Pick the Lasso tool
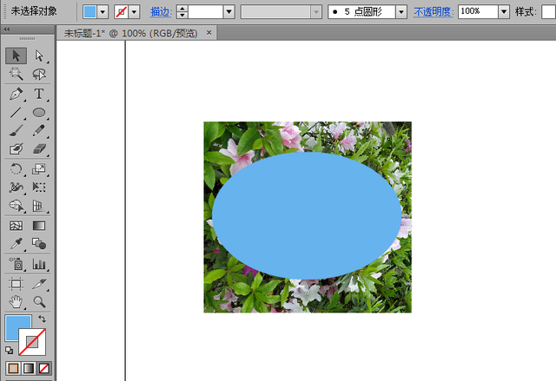Screen dimensions: 556x381 [x=39, y=74]
